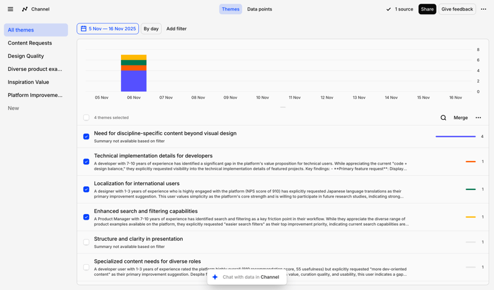This screenshot has height=290, width=494.
Task: Switch to the Data points tab
Action: (259, 9)
